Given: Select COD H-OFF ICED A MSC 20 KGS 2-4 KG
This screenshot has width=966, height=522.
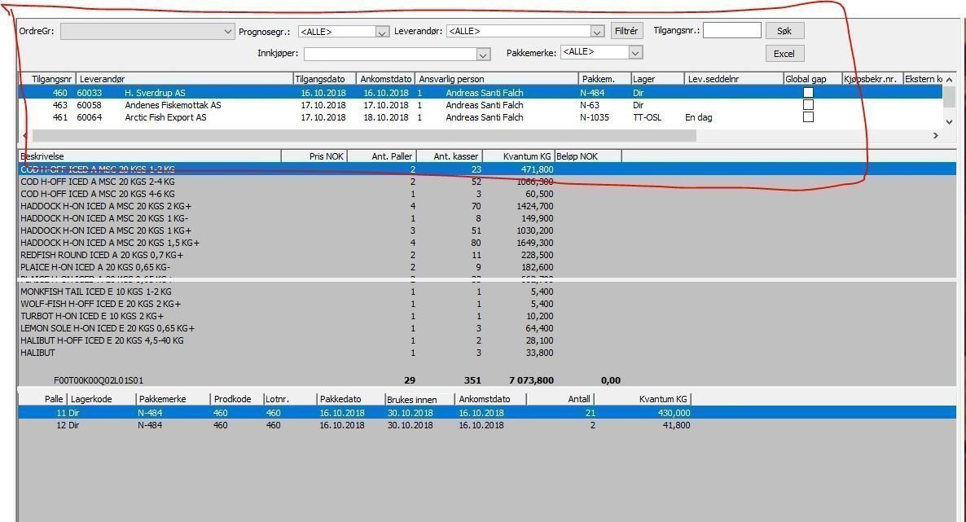Looking at the screenshot, I should (x=487, y=182).
